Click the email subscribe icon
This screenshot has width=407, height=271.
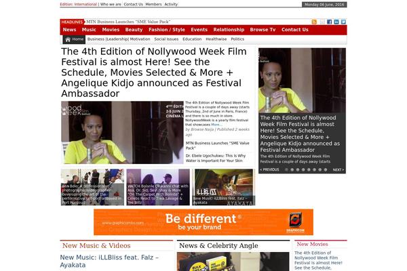(x=322, y=22)
